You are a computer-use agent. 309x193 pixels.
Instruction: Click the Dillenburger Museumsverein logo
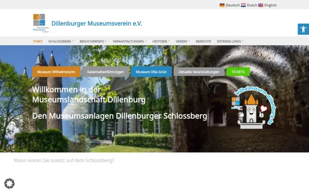pos(41,23)
